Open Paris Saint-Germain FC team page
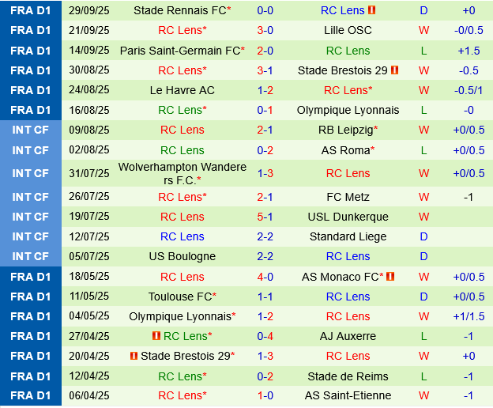 (x=180, y=51)
